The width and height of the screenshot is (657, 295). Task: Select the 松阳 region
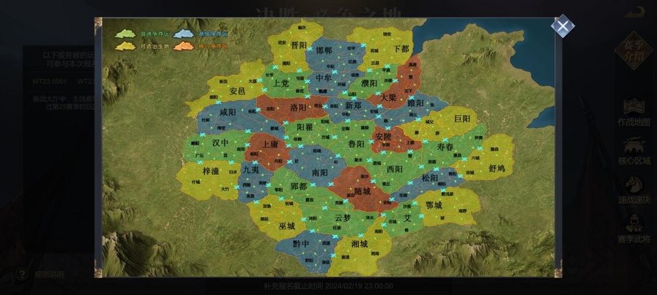pyautogui.click(x=430, y=178)
